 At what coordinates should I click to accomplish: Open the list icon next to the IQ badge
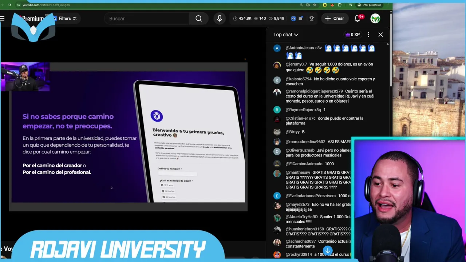click(301, 19)
